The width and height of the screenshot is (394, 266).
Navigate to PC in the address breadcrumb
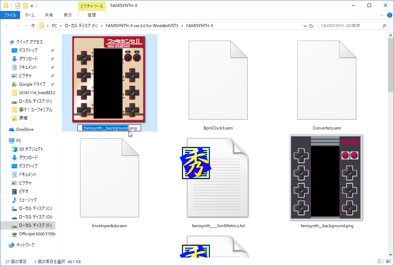[x=54, y=26]
